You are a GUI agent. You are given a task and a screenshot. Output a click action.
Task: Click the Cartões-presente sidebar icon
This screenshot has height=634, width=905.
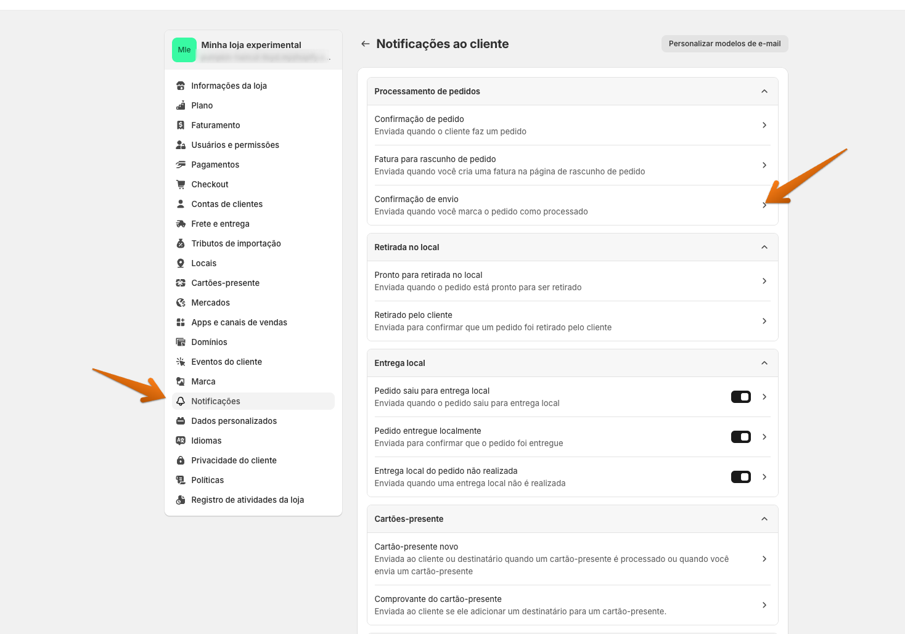tap(181, 283)
